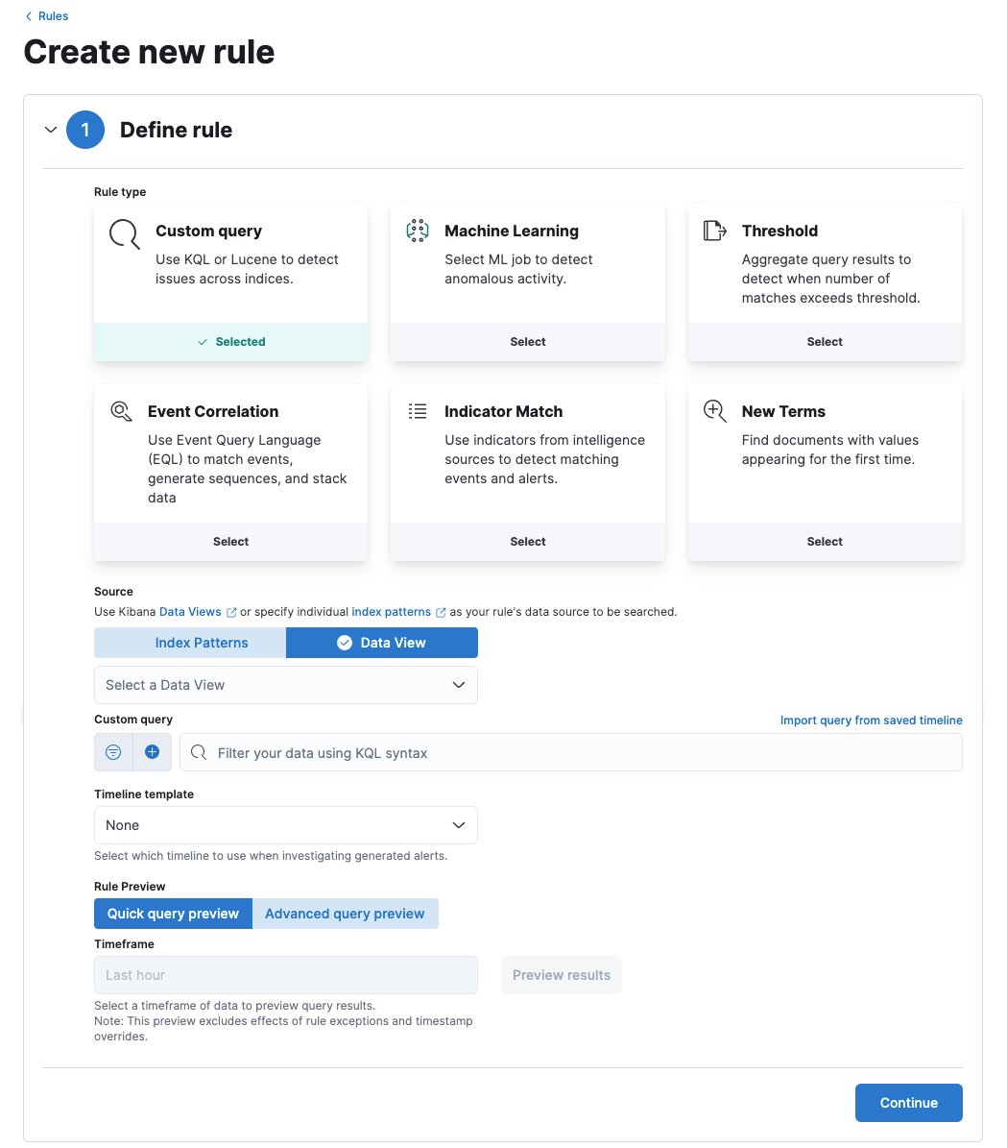
Task: Select the Quick query preview tab
Action: coord(173,914)
